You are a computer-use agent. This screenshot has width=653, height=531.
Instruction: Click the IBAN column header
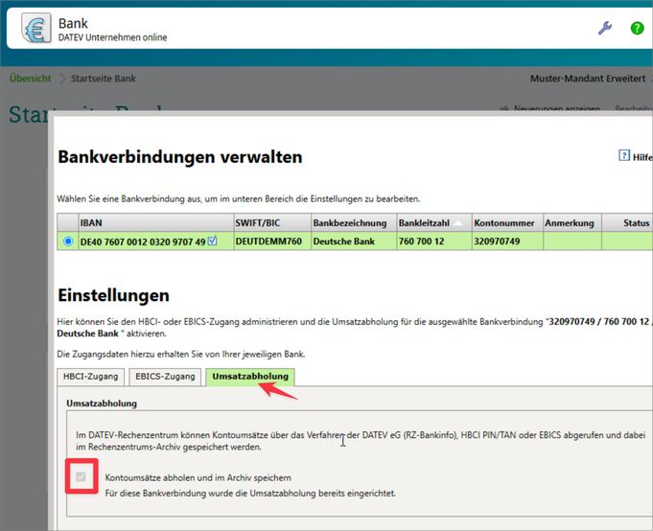155,223
